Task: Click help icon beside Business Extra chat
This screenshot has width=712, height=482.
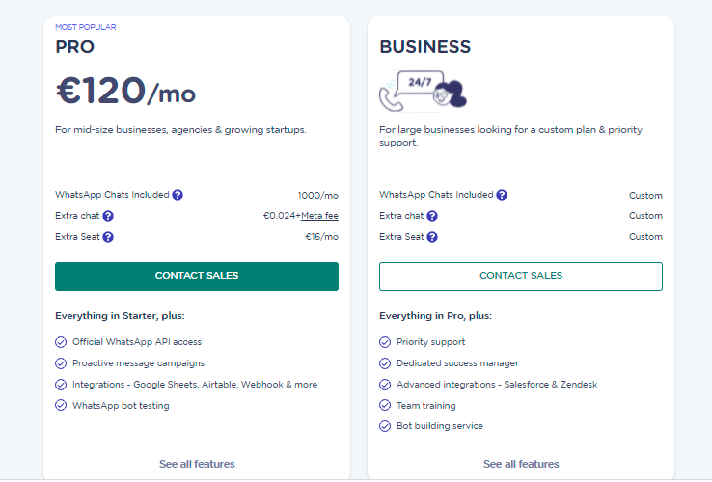Action: click(432, 216)
